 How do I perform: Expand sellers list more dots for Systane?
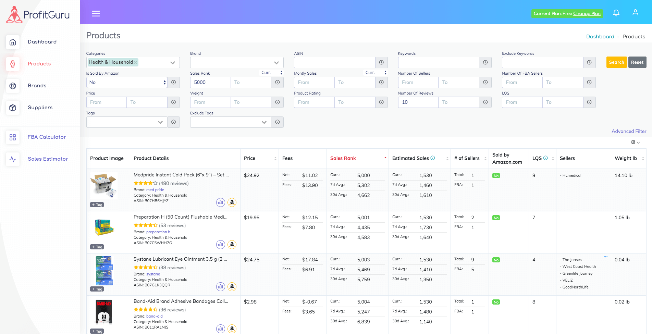point(605,257)
